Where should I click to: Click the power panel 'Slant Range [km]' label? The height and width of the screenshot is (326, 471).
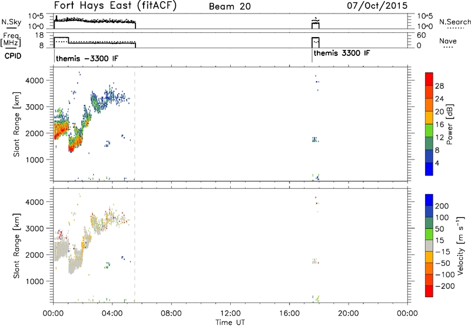(16, 124)
